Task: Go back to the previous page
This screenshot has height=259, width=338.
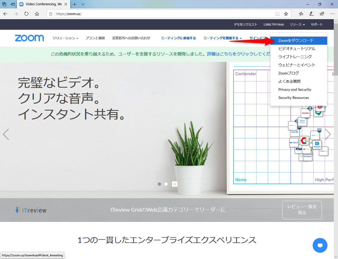Action: pyautogui.click(x=6, y=14)
